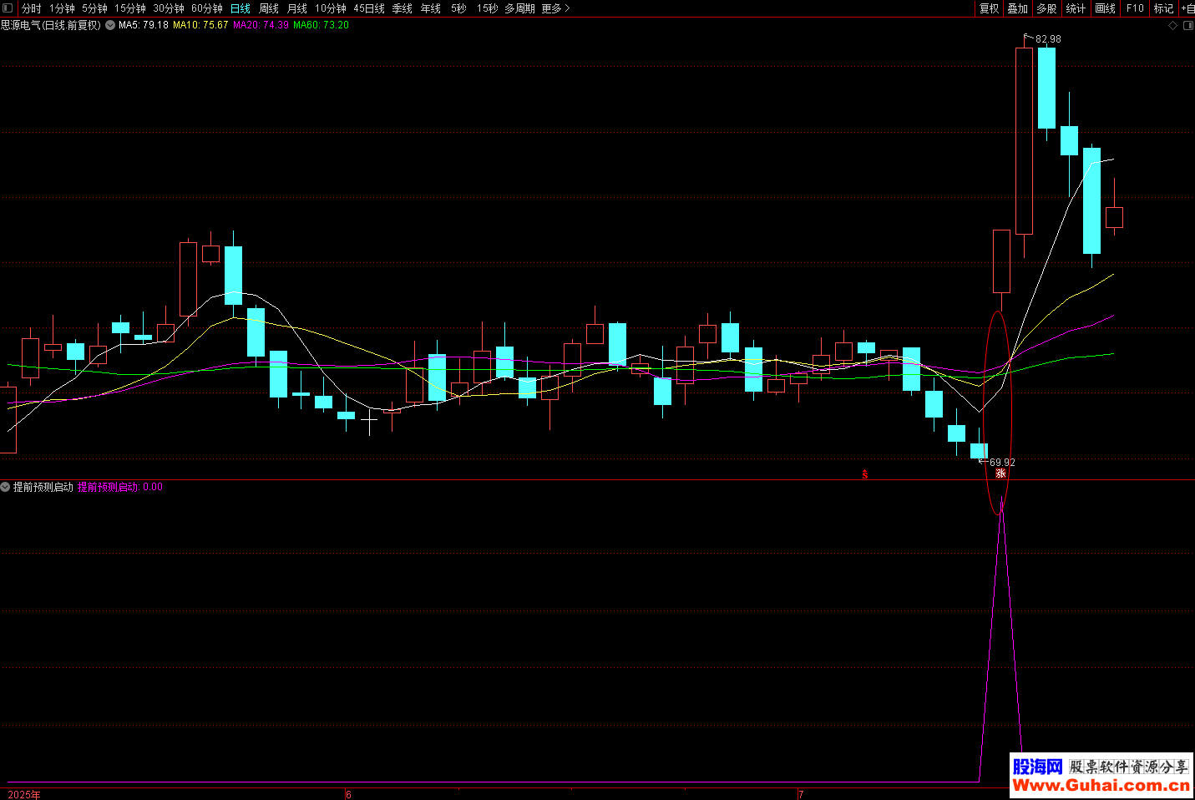Expand the 提前预测启动 indicator settings arrow

[x=6, y=487]
